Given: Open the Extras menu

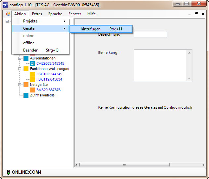Looking at the screenshot, I should point(37,14).
